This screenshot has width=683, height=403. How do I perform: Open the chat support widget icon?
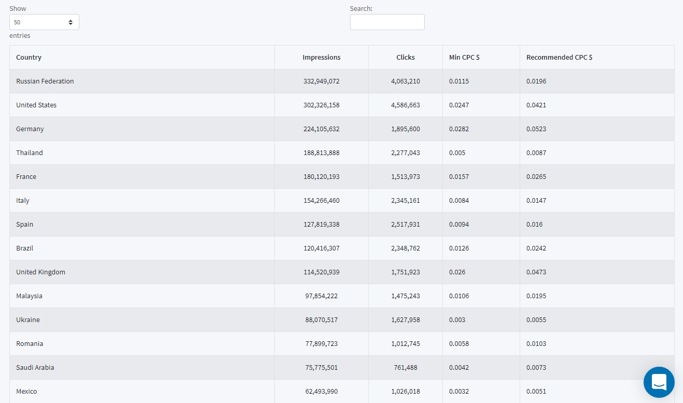pos(659,382)
